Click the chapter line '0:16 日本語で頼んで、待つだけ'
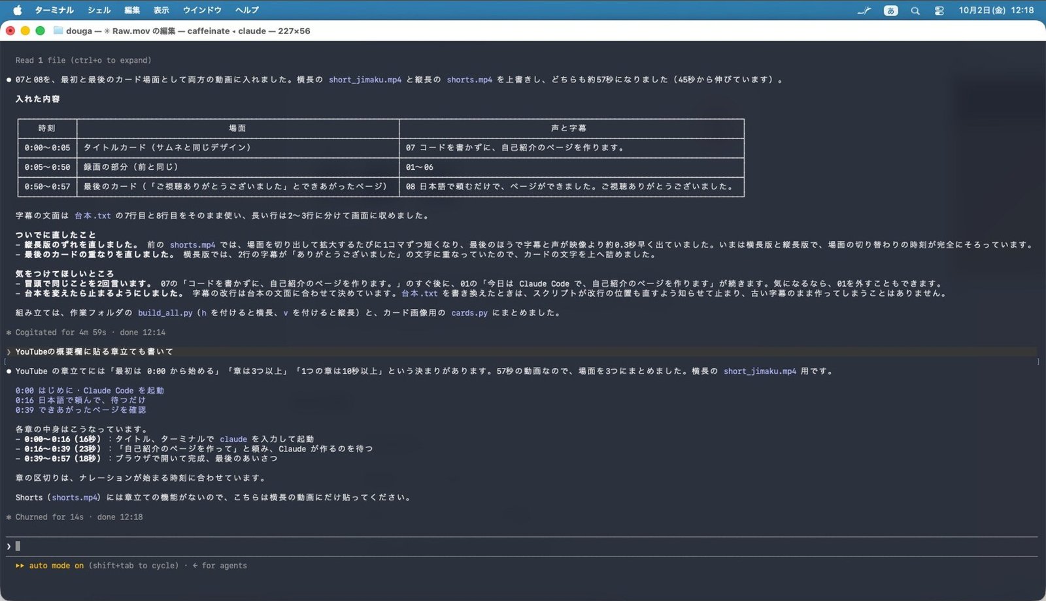Viewport: 1046px width, 601px height. click(x=80, y=400)
